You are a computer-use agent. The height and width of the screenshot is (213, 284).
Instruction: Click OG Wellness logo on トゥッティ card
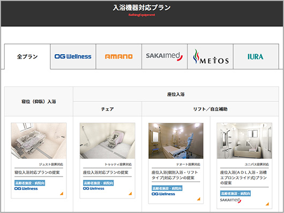(94, 188)
